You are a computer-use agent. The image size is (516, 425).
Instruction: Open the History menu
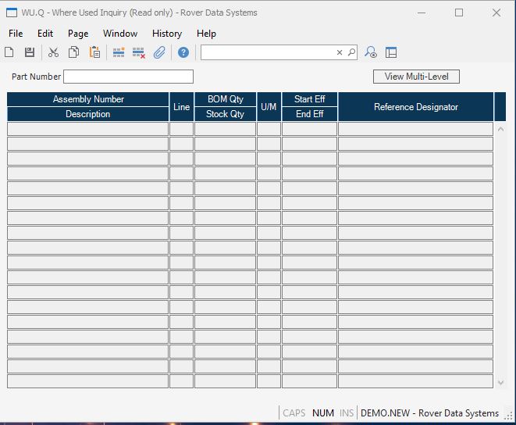click(166, 34)
